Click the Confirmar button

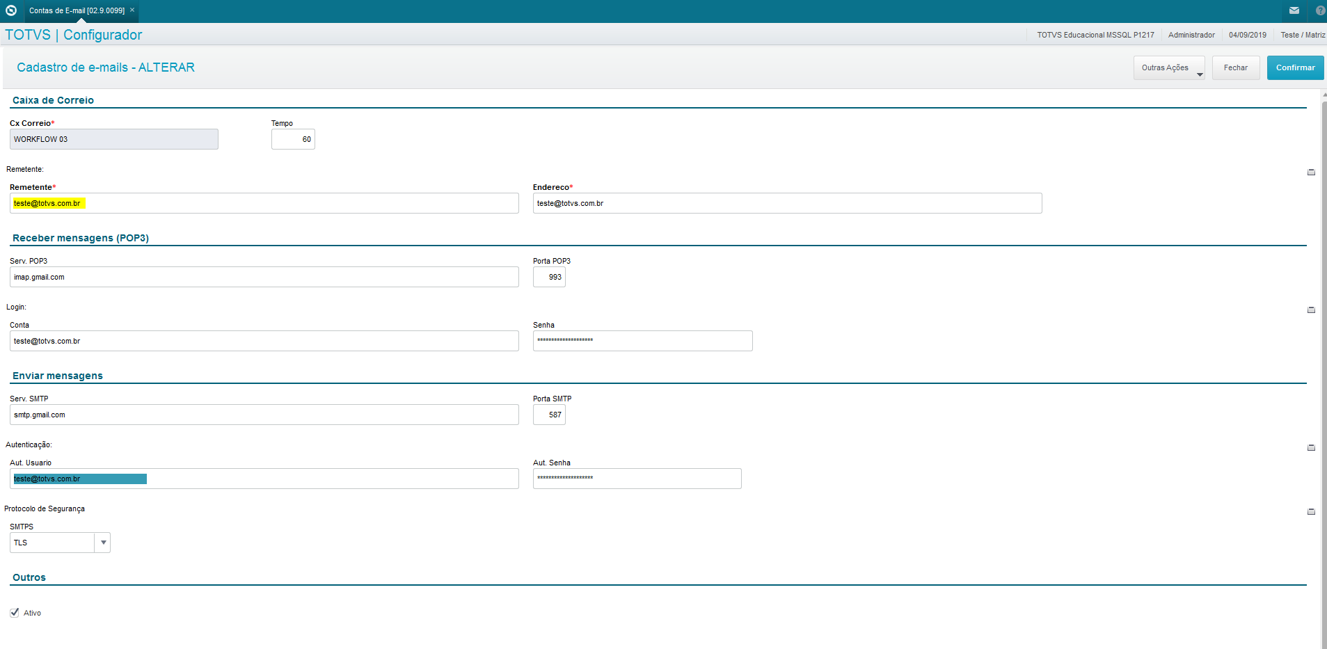[x=1295, y=67]
